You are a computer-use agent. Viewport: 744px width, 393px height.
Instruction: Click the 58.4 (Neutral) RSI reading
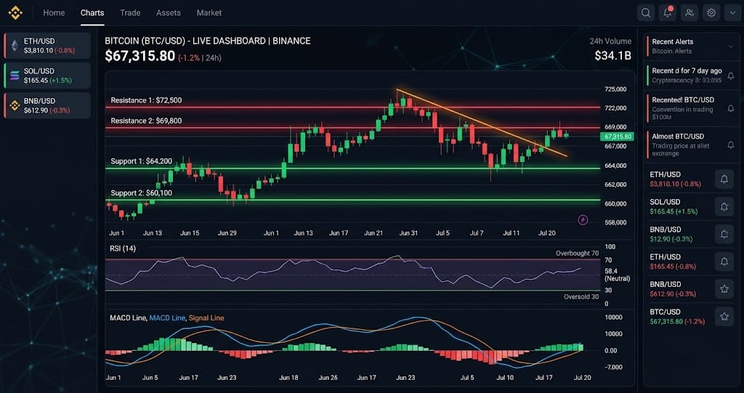click(x=618, y=275)
